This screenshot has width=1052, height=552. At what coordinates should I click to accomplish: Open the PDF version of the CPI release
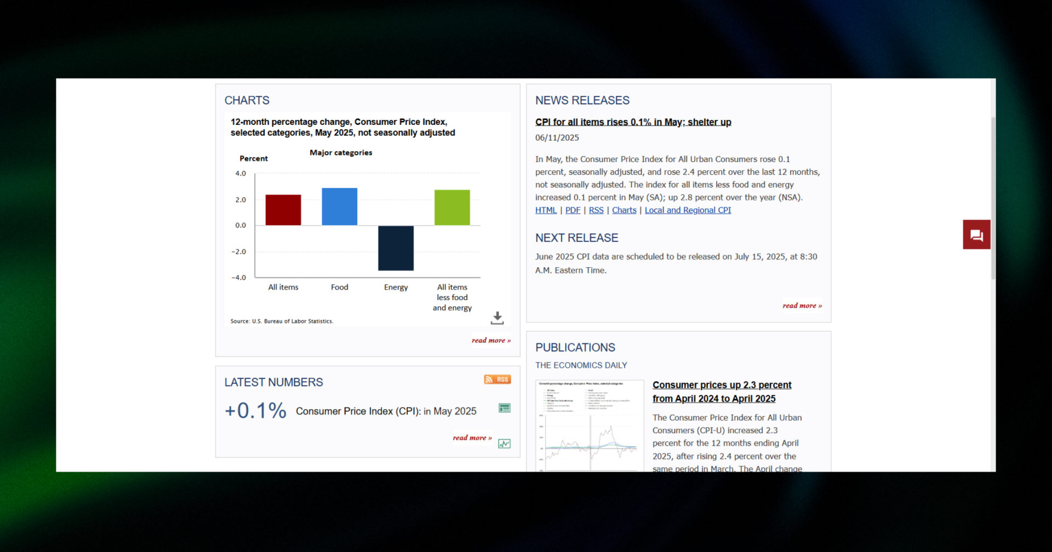pyautogui.click(x=572, y=210)
